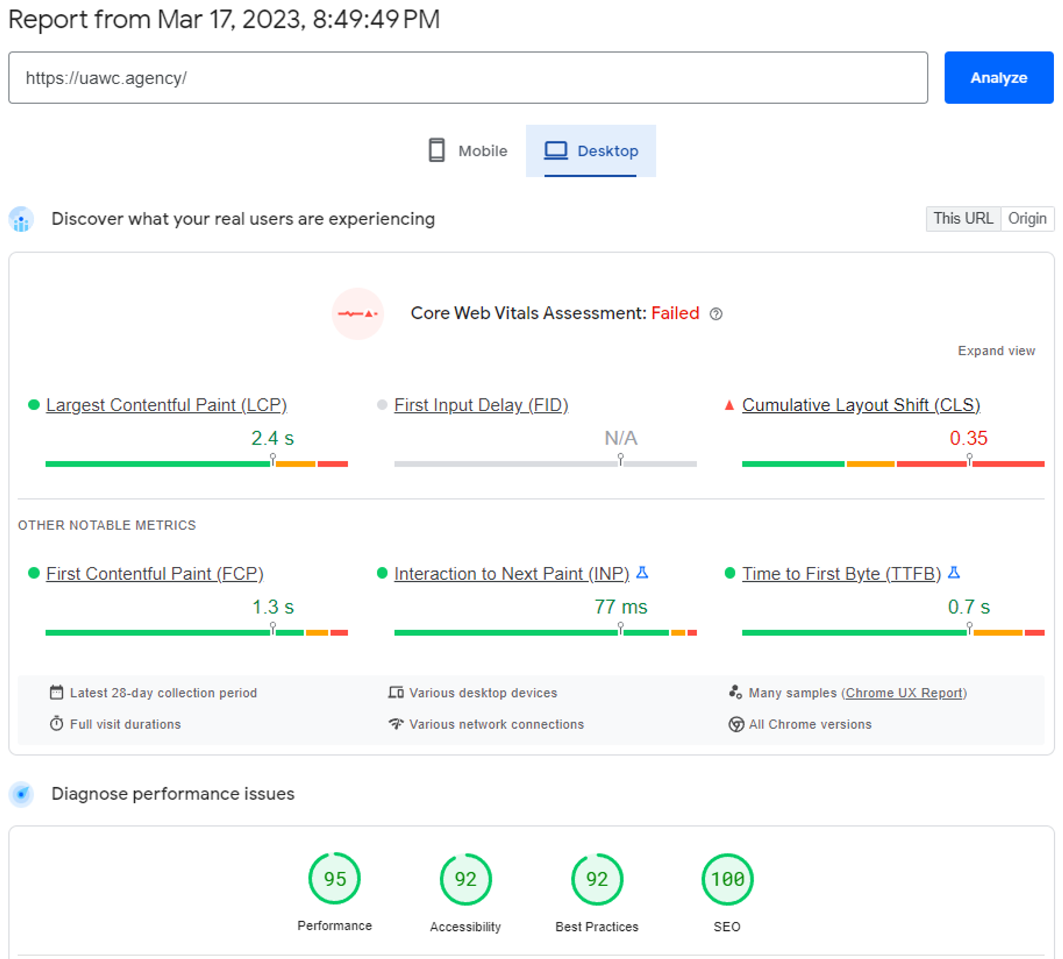Select the Desktop tab
The image size is (1063, 959).
[x=591, y=151]
